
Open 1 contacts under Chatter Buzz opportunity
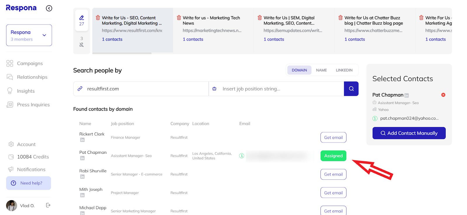pos(355,39)
